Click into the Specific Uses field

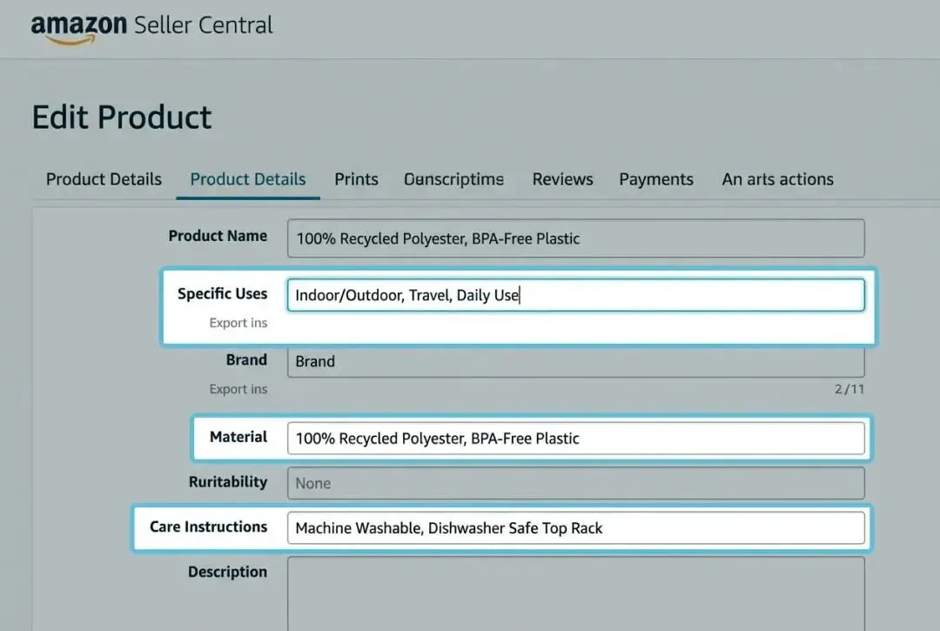coord(575,295)
